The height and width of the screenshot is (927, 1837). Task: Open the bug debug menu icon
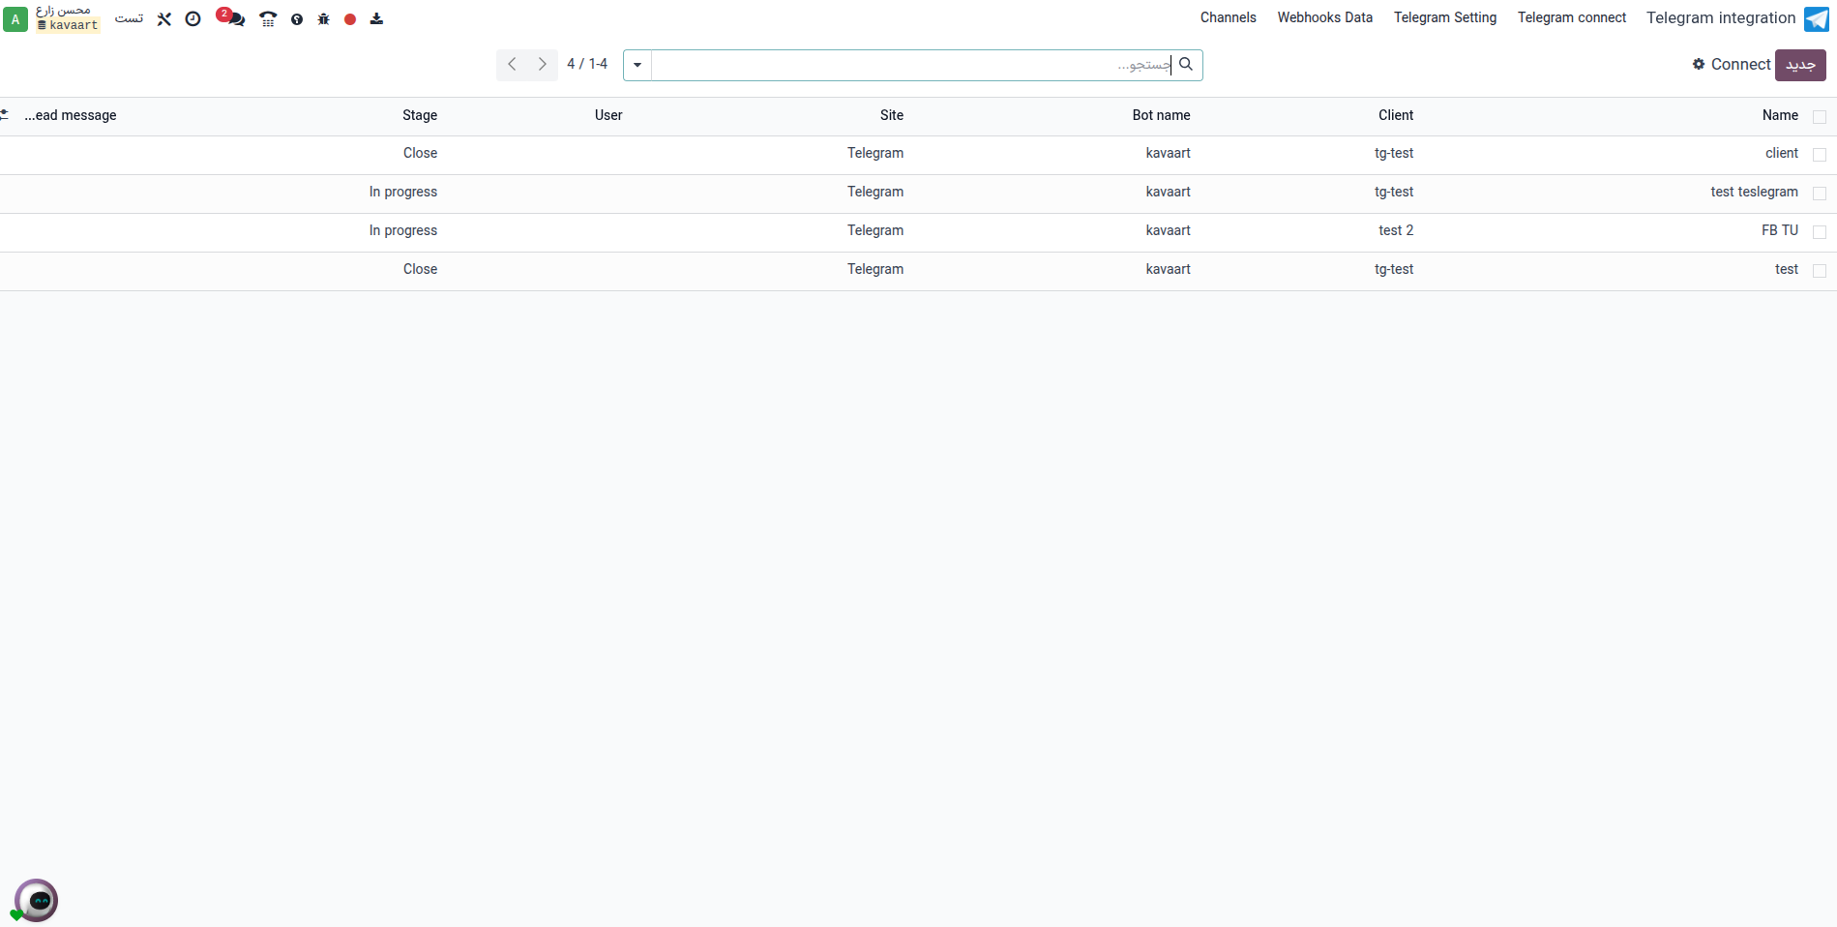pos(324,18)
